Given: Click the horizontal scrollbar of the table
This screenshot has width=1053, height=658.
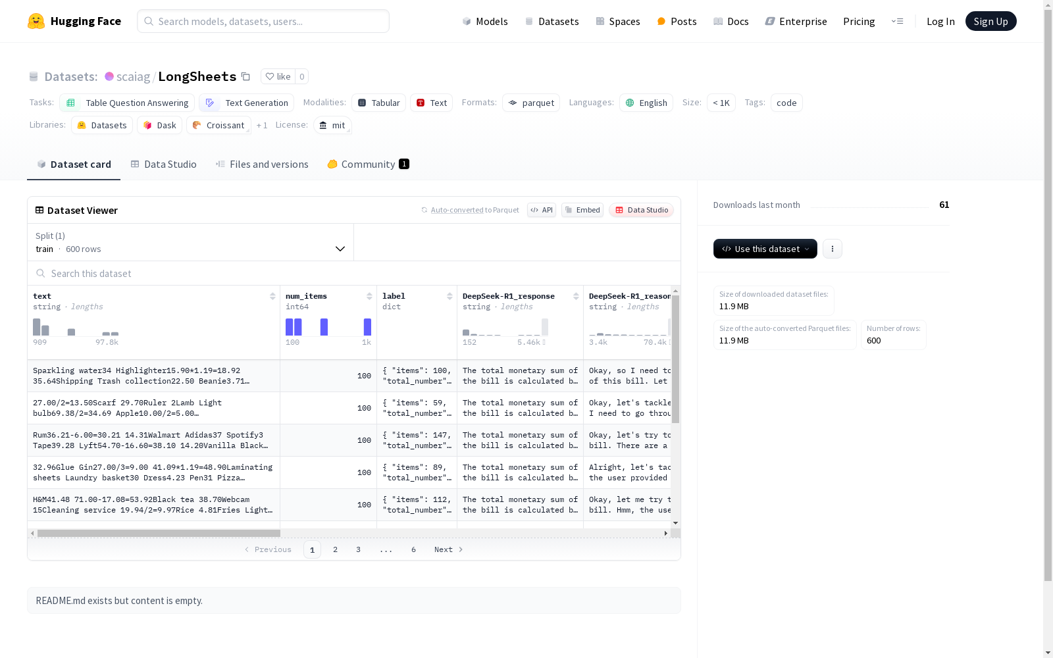Looking at the screenshot, I should pos(159,533).
